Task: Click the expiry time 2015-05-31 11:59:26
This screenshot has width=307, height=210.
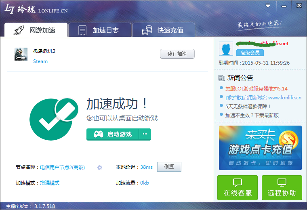Action: 266,63
